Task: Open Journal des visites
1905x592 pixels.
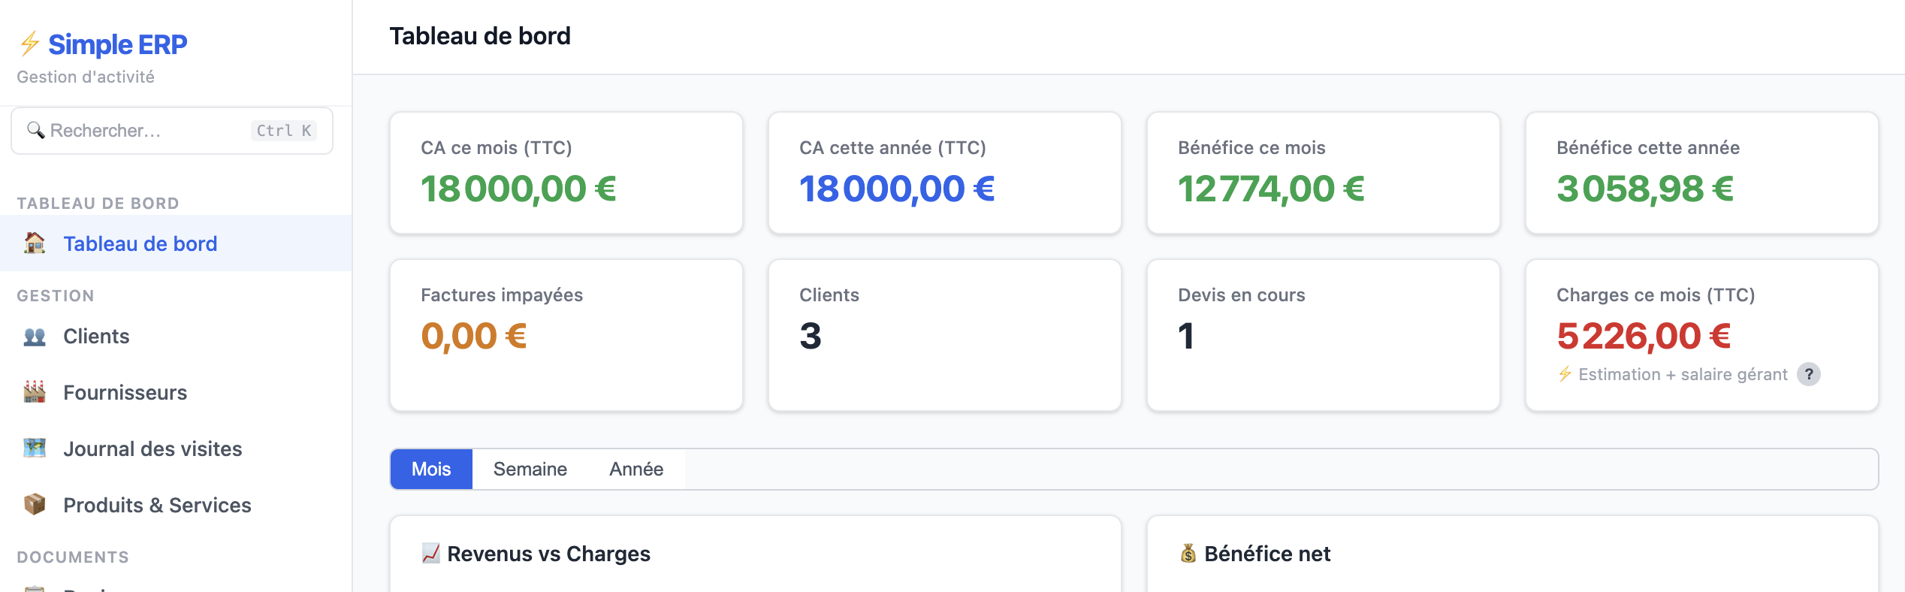Action: [176, 449]
